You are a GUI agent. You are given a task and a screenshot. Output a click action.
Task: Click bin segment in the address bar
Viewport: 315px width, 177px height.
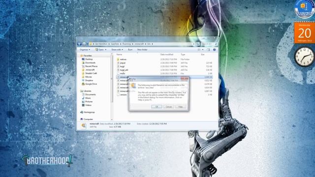149,44
